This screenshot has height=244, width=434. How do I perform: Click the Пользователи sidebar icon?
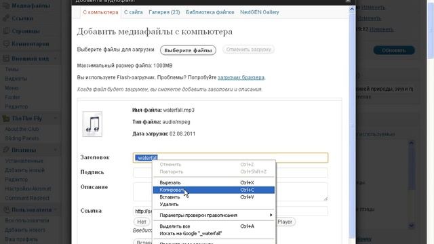click(x=6, y=209)
